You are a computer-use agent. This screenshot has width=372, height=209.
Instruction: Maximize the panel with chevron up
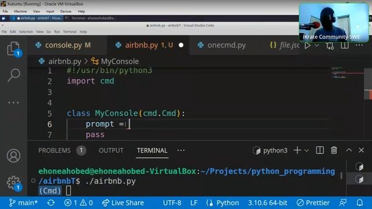[349, 150]
